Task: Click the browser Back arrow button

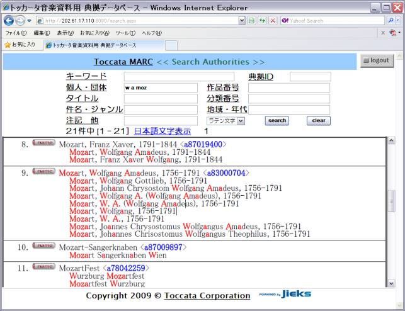Action: point(9,21)
